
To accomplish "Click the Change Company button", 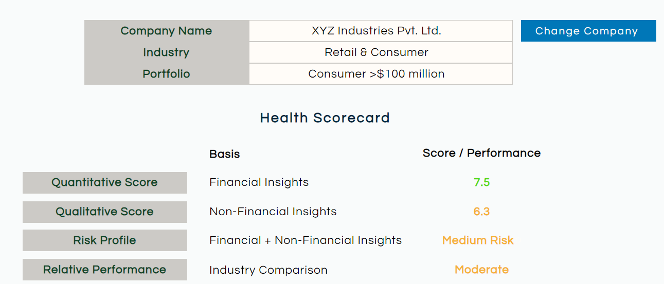I will (588, 31).
